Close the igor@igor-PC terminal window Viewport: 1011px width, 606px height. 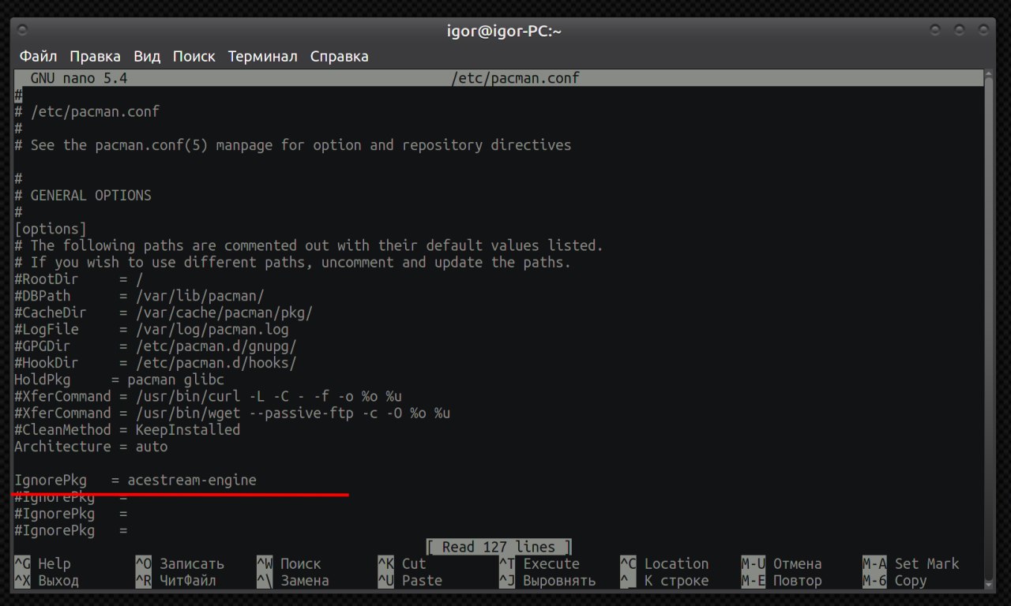coord(982,30)
